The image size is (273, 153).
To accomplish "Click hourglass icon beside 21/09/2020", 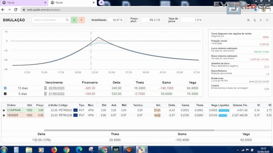I will [45, 94].
